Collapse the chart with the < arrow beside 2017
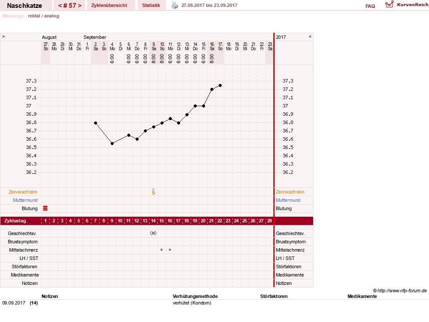Viewport: 429px width, 322px height. point(310,36)
